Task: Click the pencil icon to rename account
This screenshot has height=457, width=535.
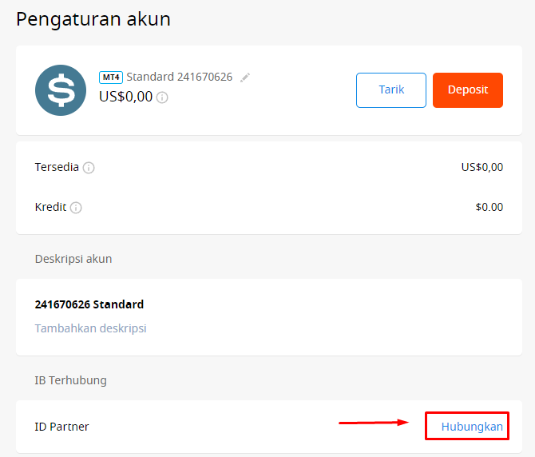Action: point(245,77)
